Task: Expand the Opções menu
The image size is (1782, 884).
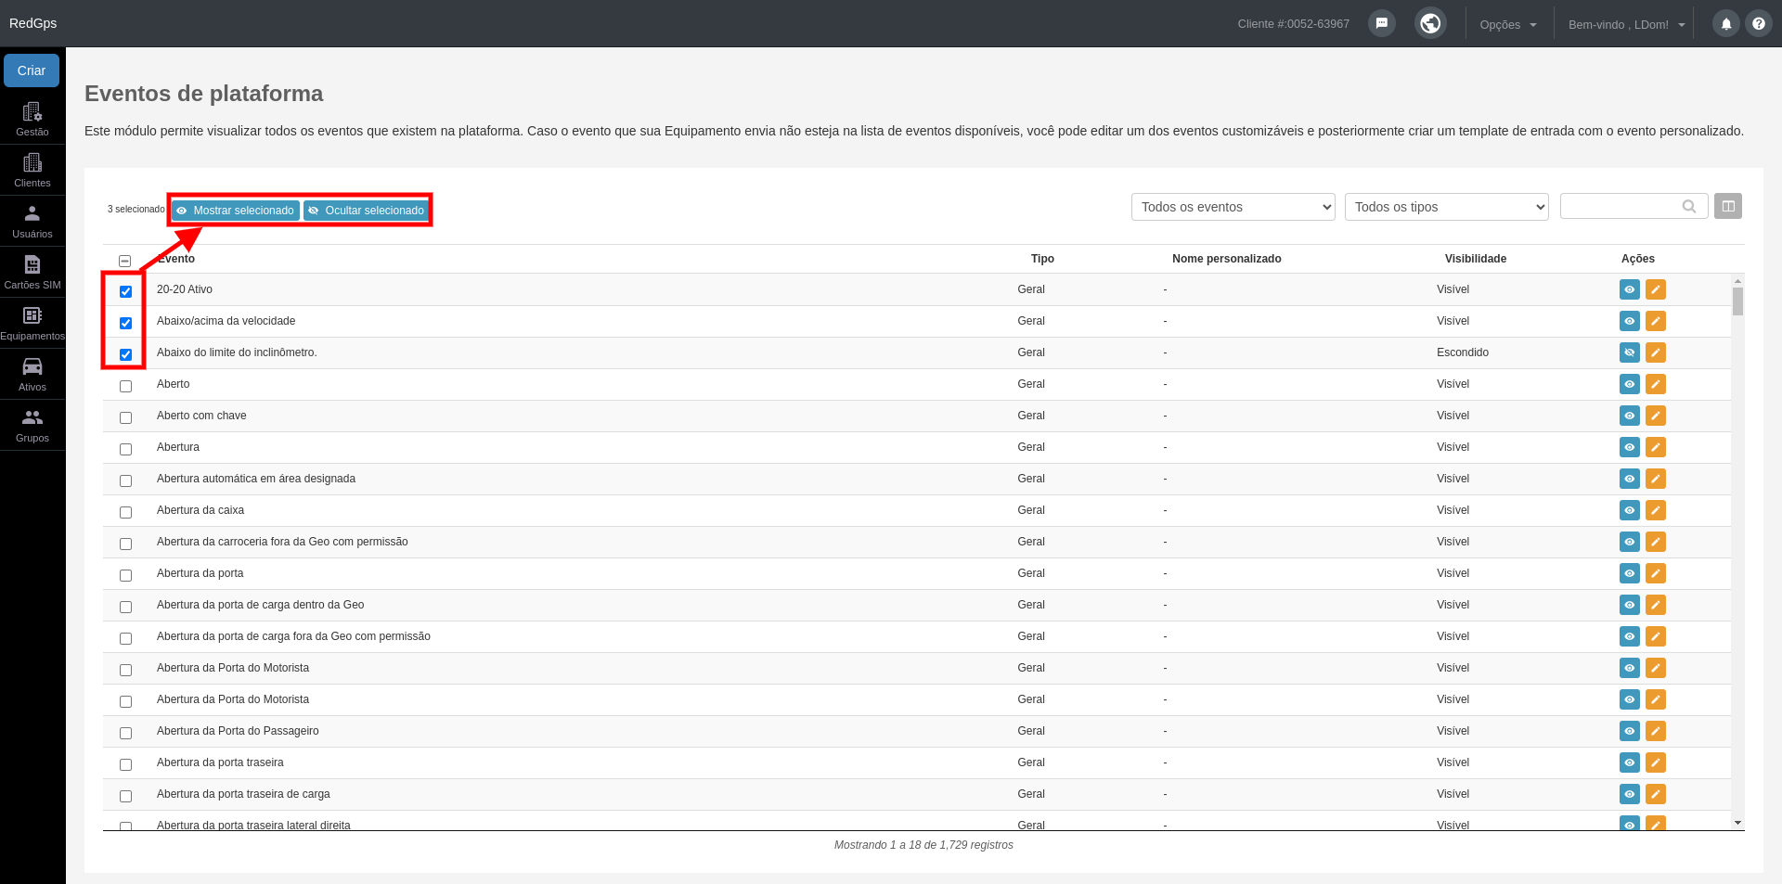Action: coord(1508,24)
